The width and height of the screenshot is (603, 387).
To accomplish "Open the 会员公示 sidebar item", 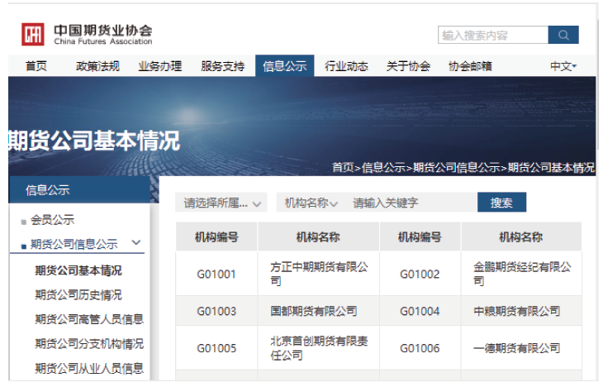I will tap(52, 220).
